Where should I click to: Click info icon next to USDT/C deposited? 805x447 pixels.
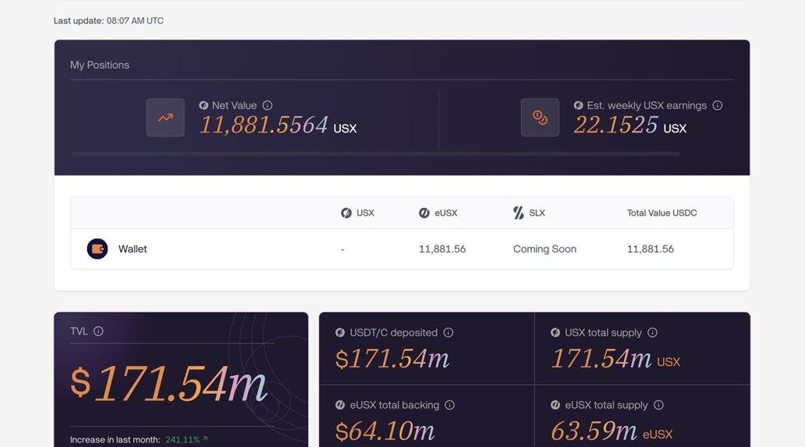click(x=449, y=333)
